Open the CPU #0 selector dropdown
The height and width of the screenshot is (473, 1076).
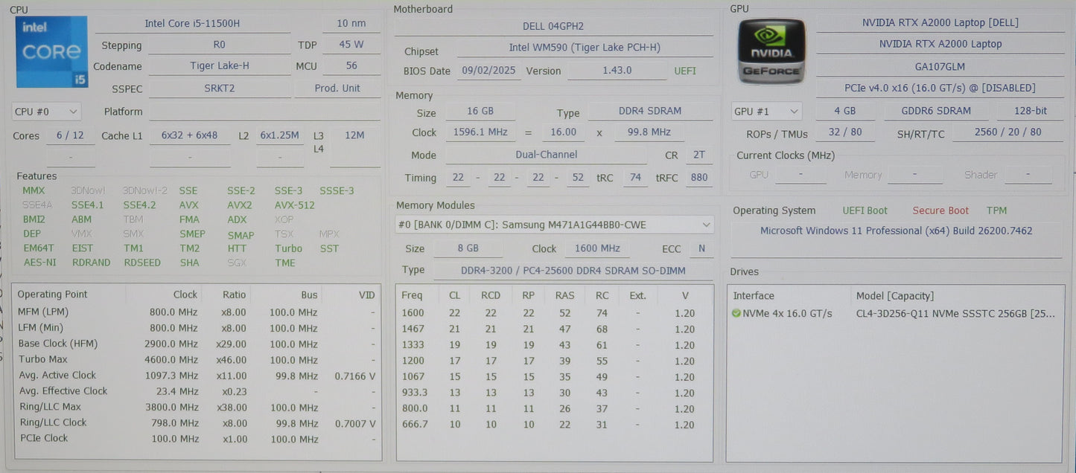(x=46, y=112)
